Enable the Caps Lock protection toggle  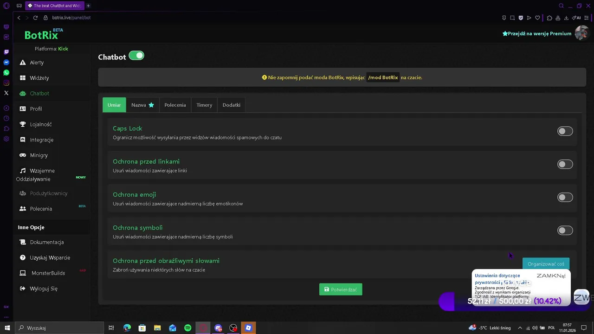pos(565,131)
